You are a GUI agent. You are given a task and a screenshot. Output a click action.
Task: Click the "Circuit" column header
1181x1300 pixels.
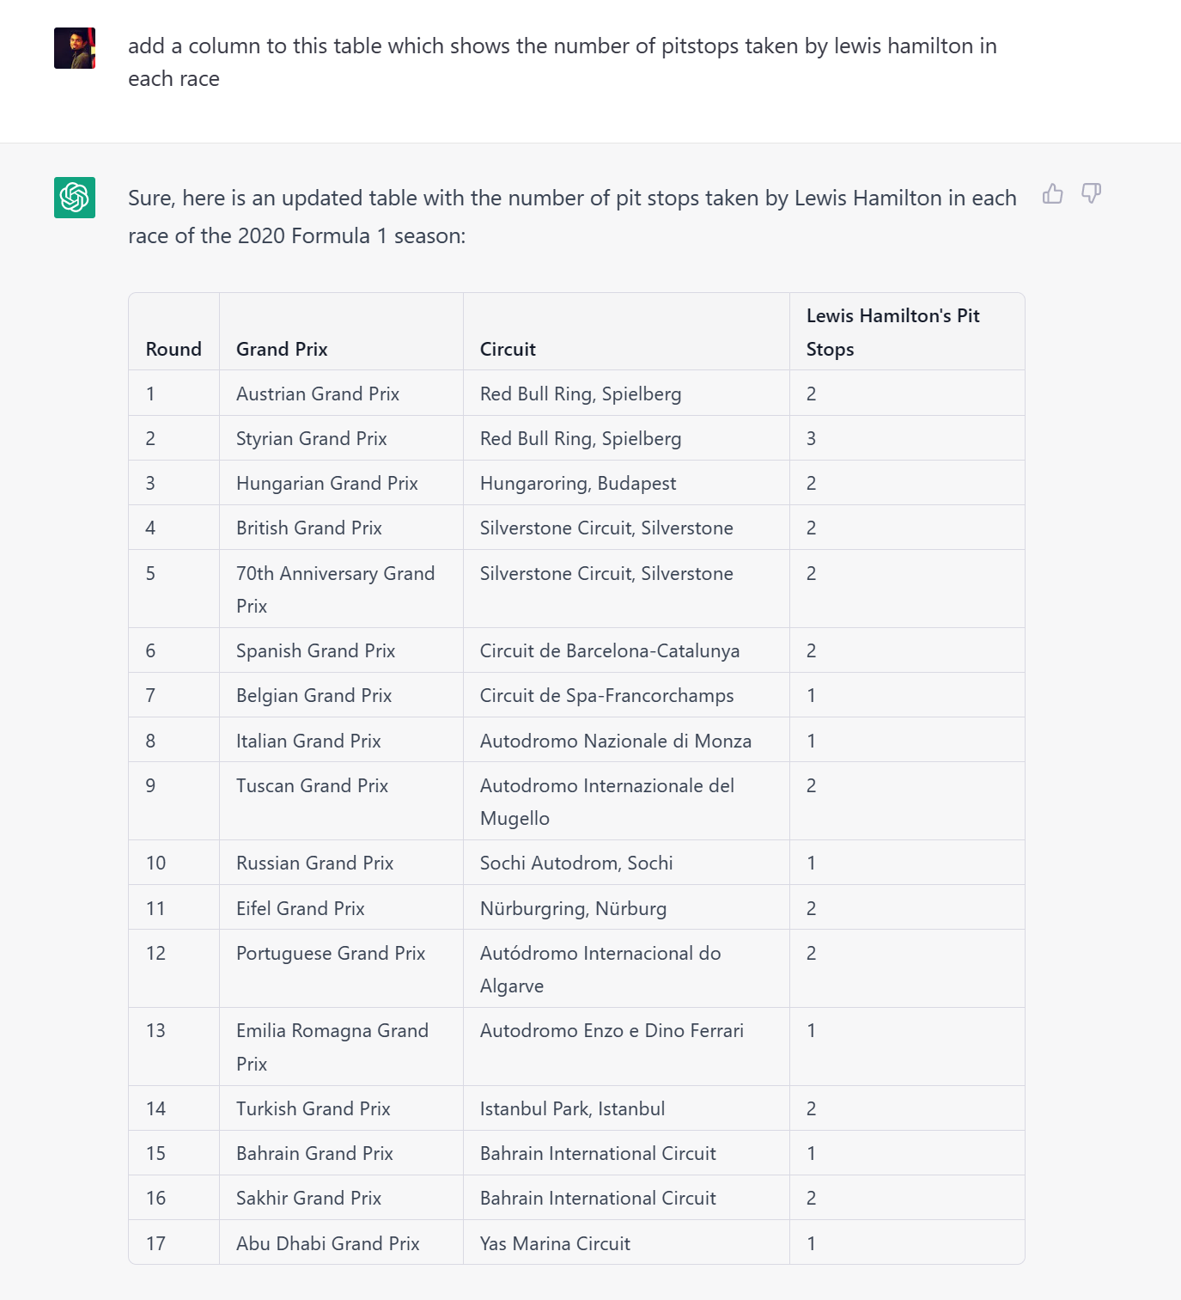point(508,349)
